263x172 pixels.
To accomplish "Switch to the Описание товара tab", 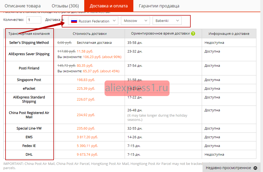I will [23, 6].
